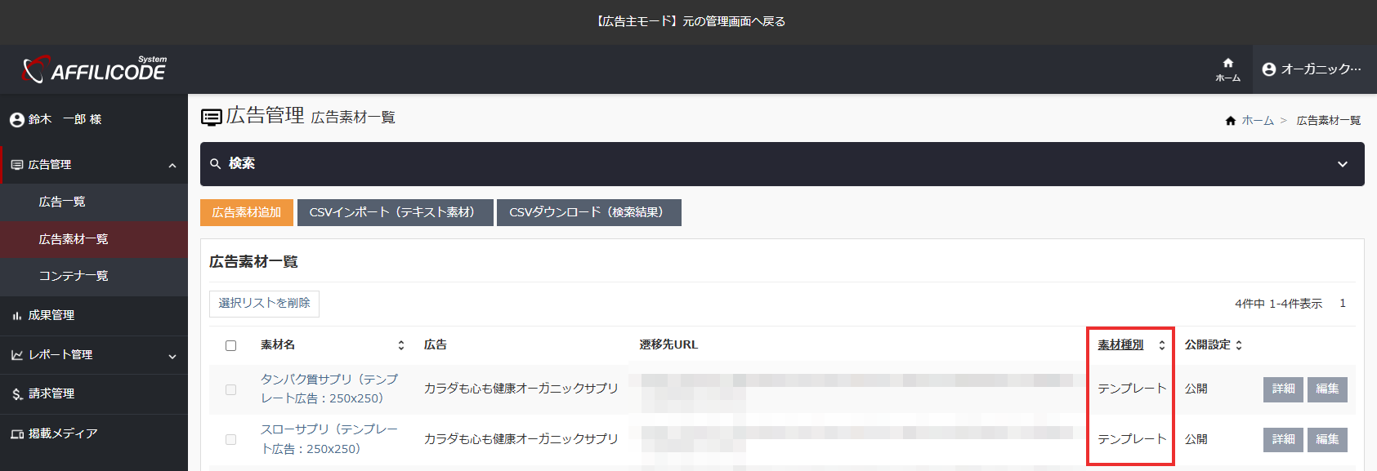Expand the 検索 panel chevron
1377x471 pixels.
1342,164
